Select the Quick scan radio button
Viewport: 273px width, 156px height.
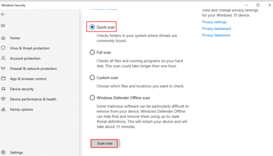pyautogui.click(x=92, y=27)
